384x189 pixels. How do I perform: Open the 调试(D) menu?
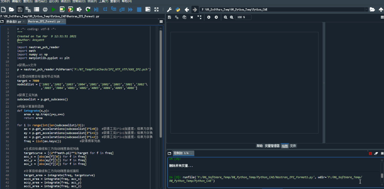coord(65,1)
